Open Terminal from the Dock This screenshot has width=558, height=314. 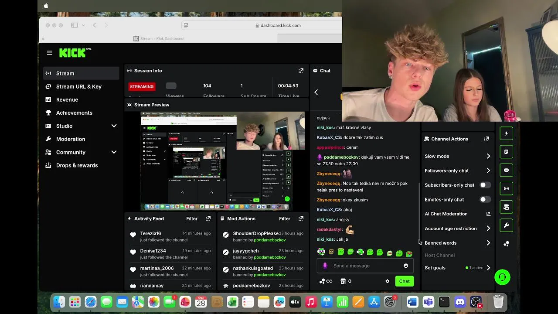444,302
